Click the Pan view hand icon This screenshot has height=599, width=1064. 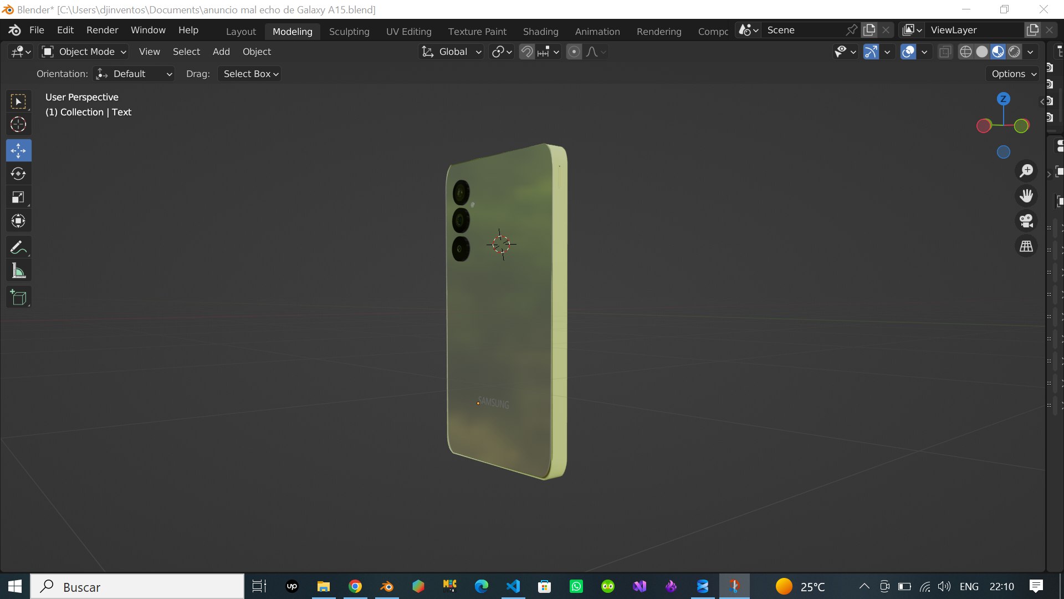pos(1026,196)
